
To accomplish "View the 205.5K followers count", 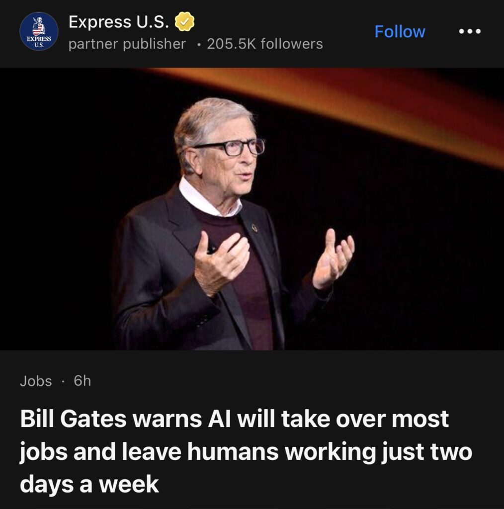I will (x=265, y=44).
